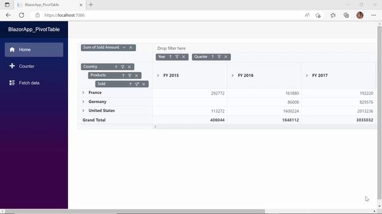Expand the United States row

click(84, 111)
